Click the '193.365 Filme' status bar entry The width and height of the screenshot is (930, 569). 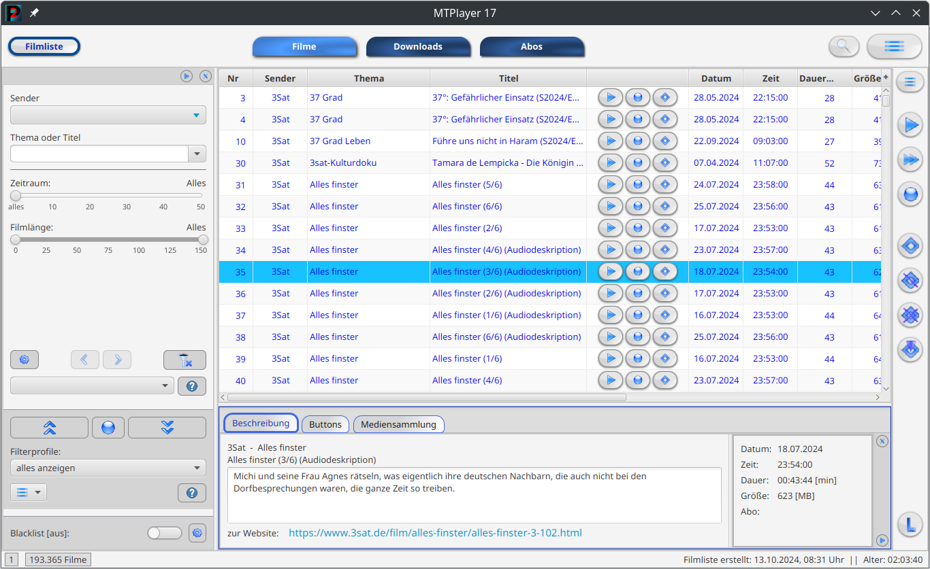(x=59, y=559)
